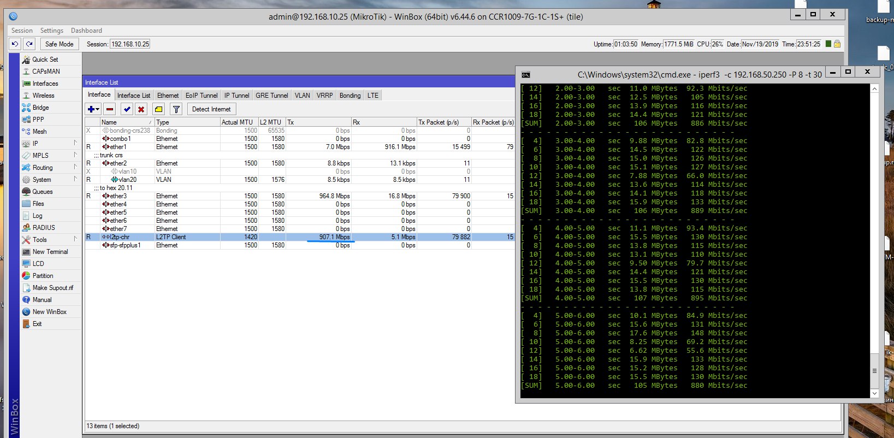Image resolution: width=894 pixels, height=438 pixels.
Task: Open the Session menu
Action: point(22,31)
